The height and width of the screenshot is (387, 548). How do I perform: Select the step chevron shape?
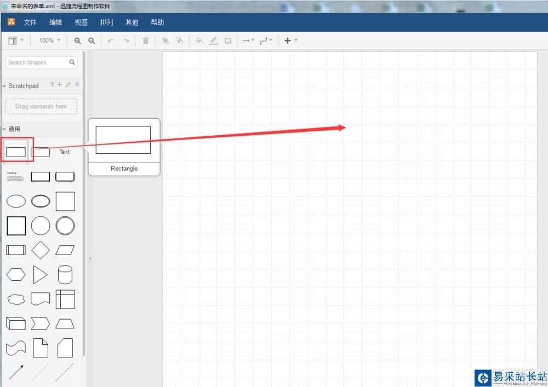point(41,324)
